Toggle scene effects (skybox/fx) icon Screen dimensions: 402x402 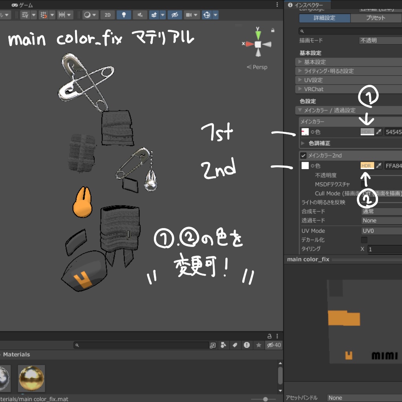click(x=154, y=15)
